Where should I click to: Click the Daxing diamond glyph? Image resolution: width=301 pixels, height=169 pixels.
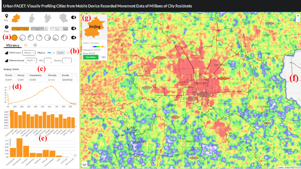(x=194, y=158)
